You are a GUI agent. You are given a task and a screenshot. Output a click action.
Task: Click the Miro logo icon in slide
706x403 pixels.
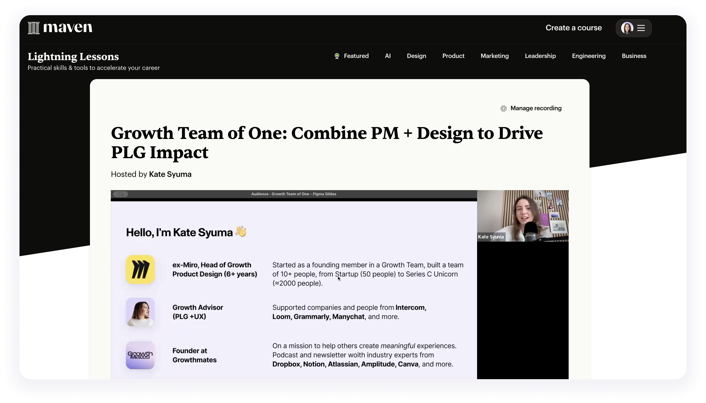140,269
